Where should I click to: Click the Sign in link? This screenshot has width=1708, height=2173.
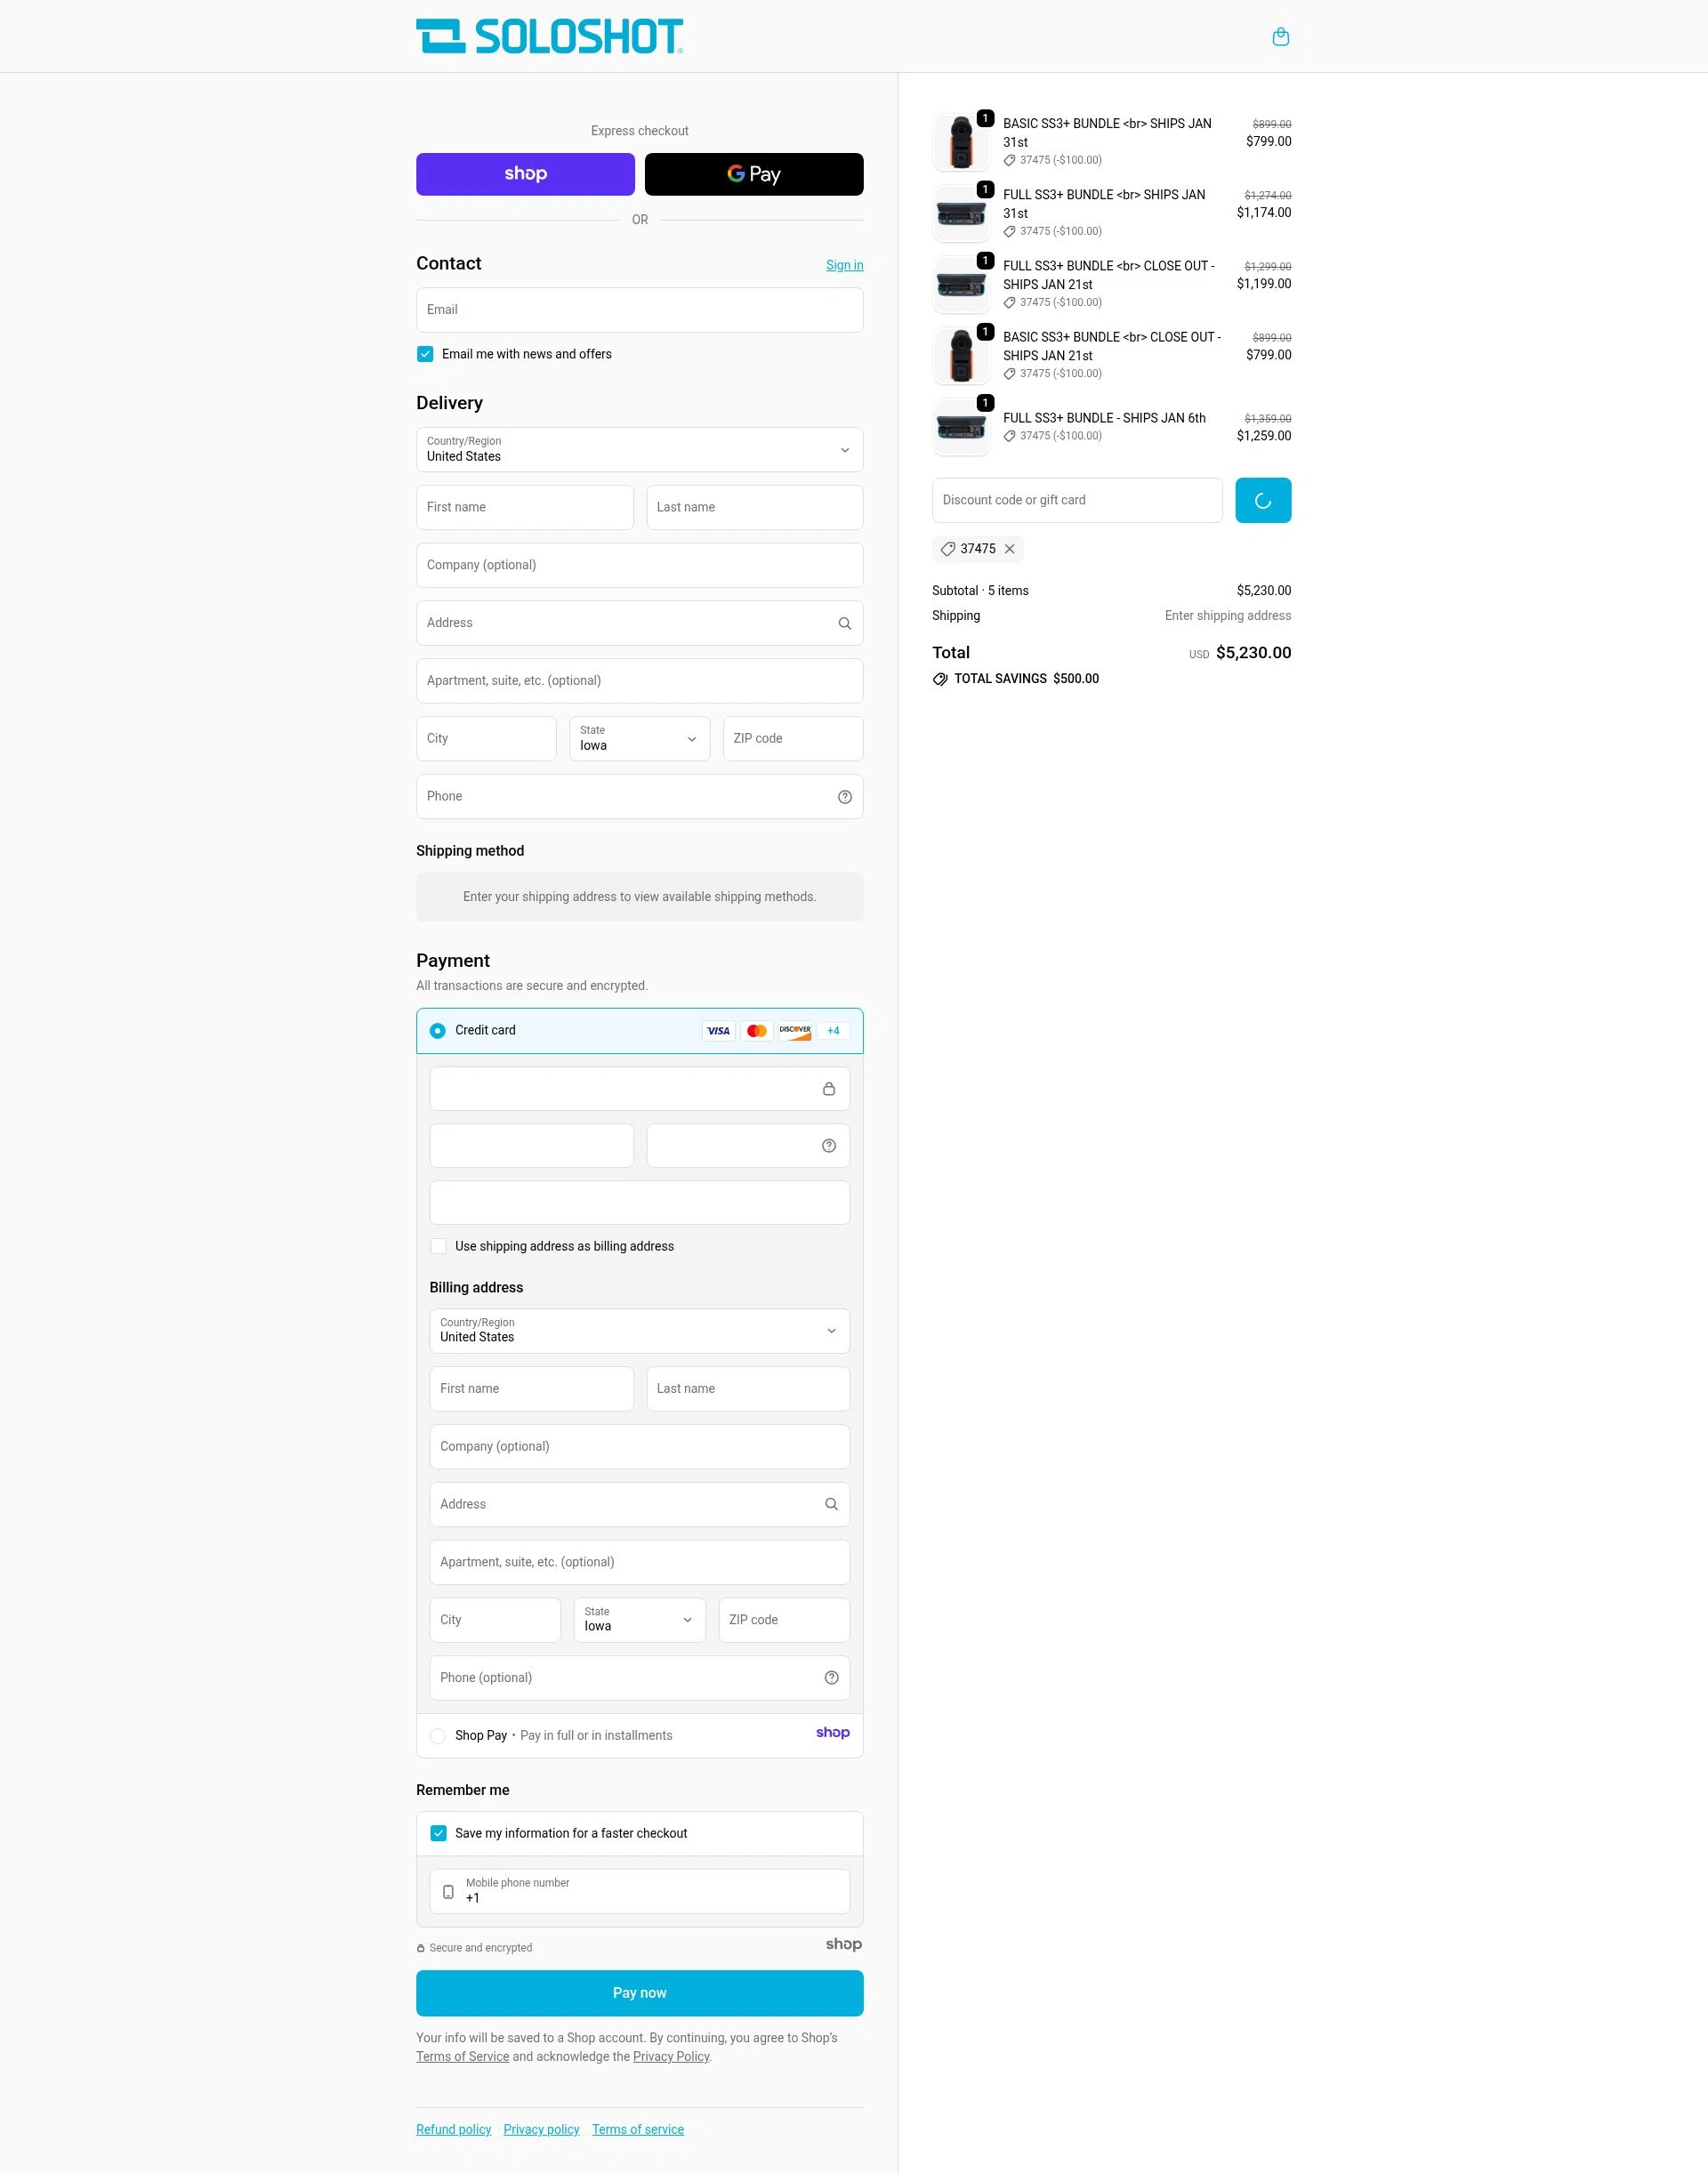click(844, 264)
